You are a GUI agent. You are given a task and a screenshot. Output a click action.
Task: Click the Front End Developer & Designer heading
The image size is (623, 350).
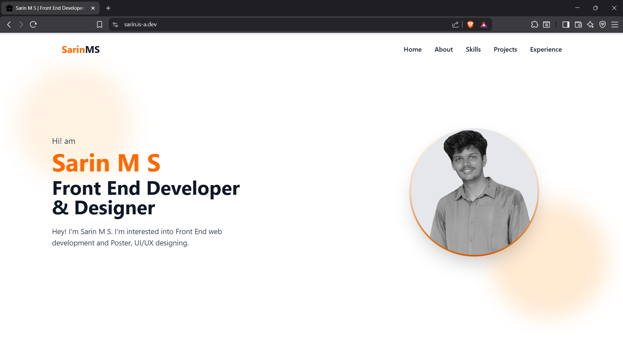146,198
